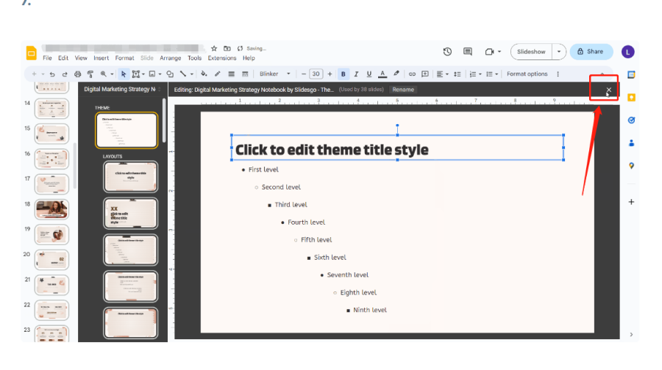Click the Undo arrow icon
Image resolution: width=662 pixels, height=370 pixels.
tap(54, 74)
